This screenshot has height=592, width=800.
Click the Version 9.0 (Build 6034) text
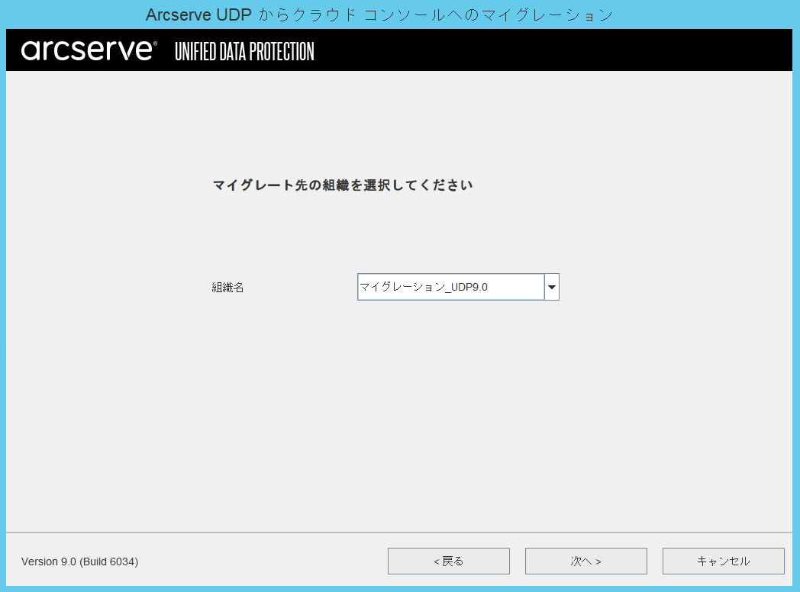[x=79, y=561]
